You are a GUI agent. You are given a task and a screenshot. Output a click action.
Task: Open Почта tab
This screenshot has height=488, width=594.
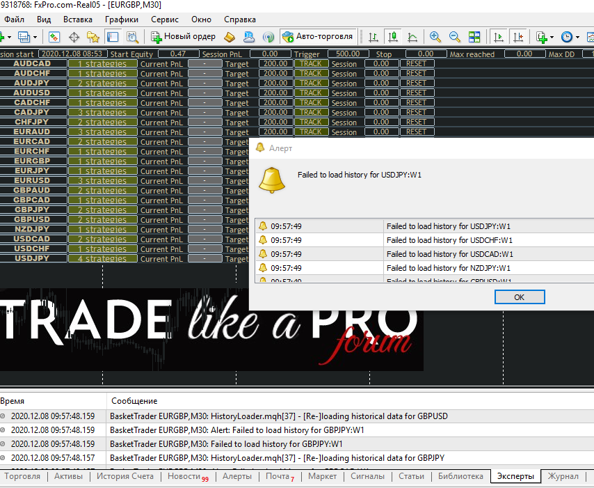point(280,476)
